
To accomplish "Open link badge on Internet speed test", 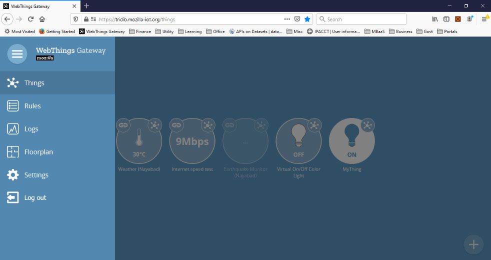I will coord(176,125).
